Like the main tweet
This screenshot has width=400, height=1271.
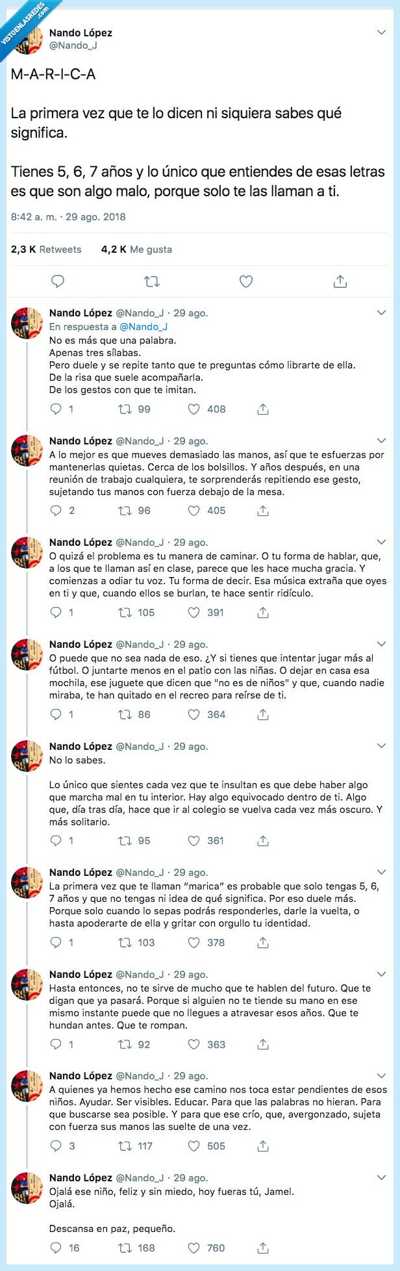(245, 281)
